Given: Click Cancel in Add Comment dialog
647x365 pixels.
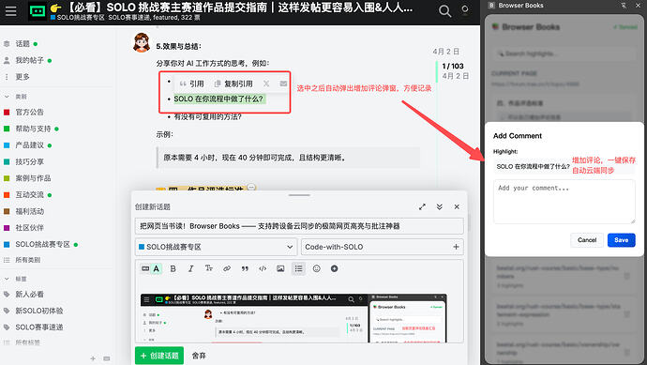Looking at the screenshot, I should [x=587, y=240].
